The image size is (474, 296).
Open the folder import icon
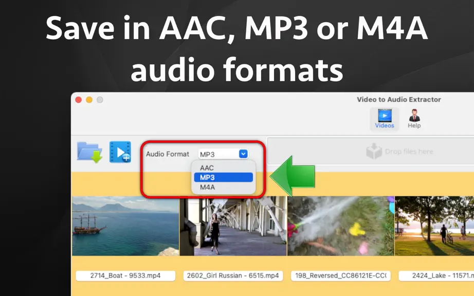click(89, 152)
